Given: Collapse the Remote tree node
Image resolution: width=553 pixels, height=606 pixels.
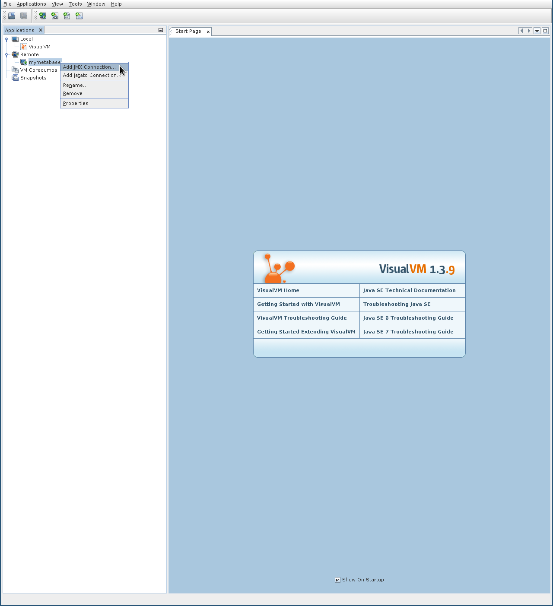Looking at the screenshot, I should [x=6, y=55].
